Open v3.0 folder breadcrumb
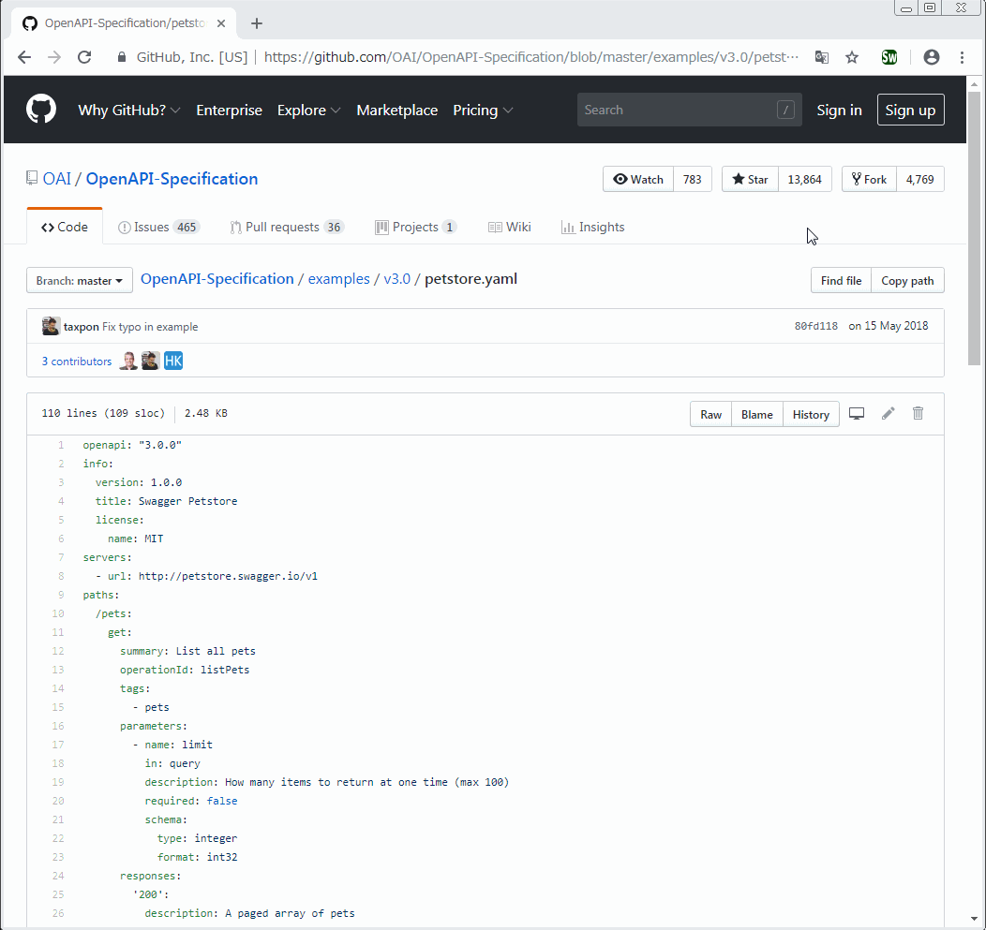Screen dimensions: 986x930 [396, 278]
